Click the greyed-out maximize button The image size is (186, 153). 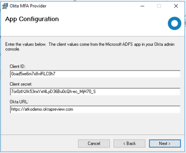click(x=159, y=6)
